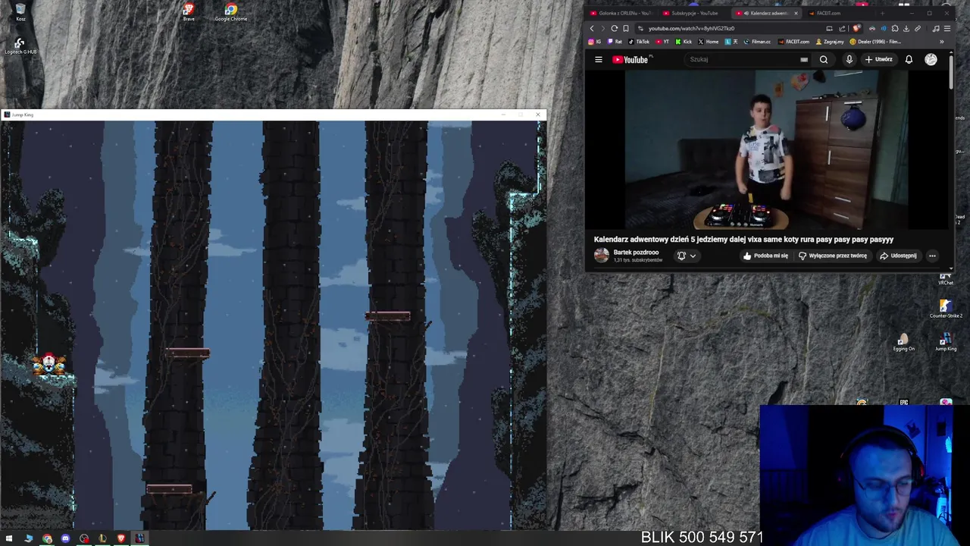970x546 pixels.
Task: Open Discord from the taskbar
Action: [65, 538]
